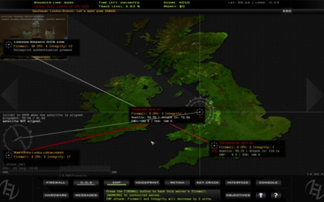Start the KEY CRACK tool

pos(208,183)
